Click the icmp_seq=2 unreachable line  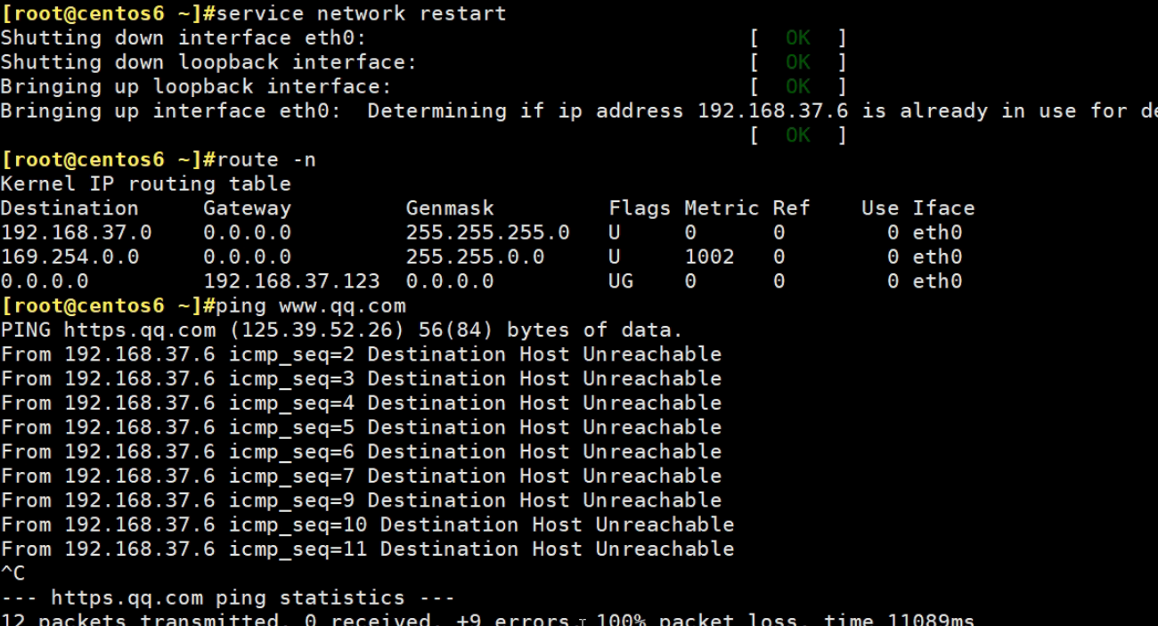[361, 354]
